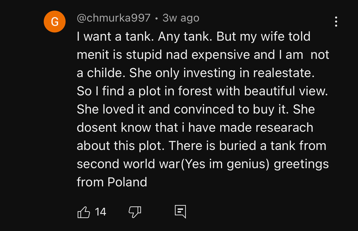Open reply box via reply icon
This screenshot has height=231, width=358.
(x=180, y=212)
